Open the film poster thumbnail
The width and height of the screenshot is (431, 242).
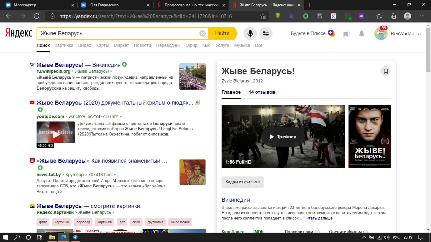[369, 137]
